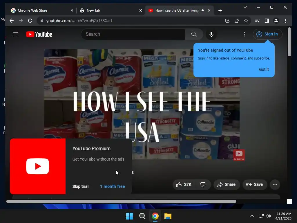Go forward in browser history

21,21
